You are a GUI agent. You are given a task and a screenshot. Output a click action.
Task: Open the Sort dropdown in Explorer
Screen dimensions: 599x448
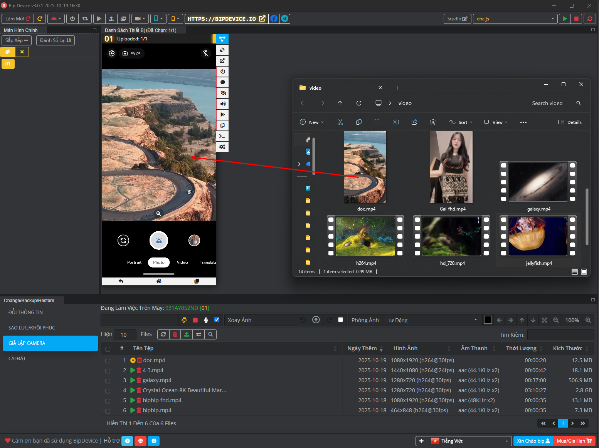pos(461,122)
